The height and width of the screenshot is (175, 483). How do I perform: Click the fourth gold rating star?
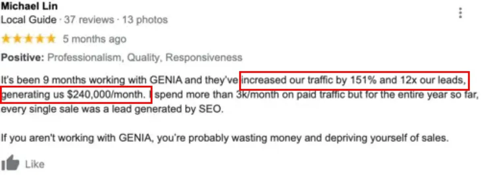click(x=39, y=39)
